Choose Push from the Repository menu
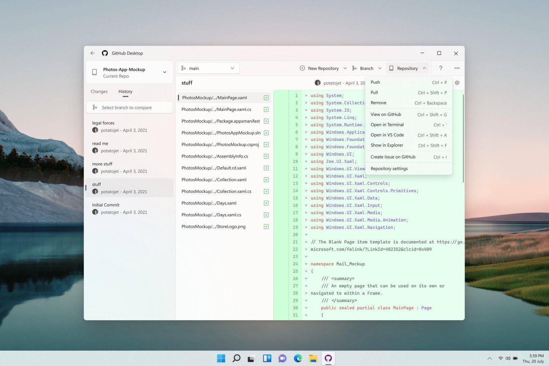This screenshot has height=366, width=549. pos(409,82)
